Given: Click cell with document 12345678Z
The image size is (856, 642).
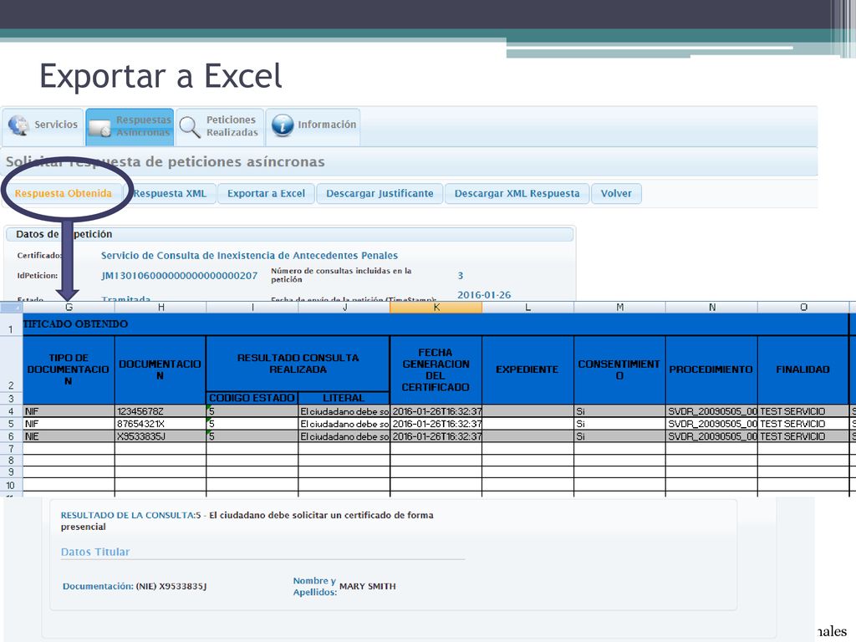Looking at the screenshot, I should tap(160, 411).
